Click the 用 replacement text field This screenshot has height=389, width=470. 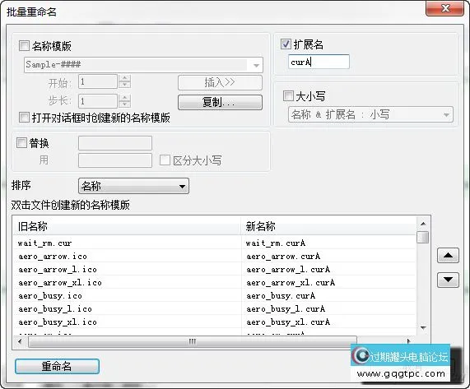tap(115, 160)
